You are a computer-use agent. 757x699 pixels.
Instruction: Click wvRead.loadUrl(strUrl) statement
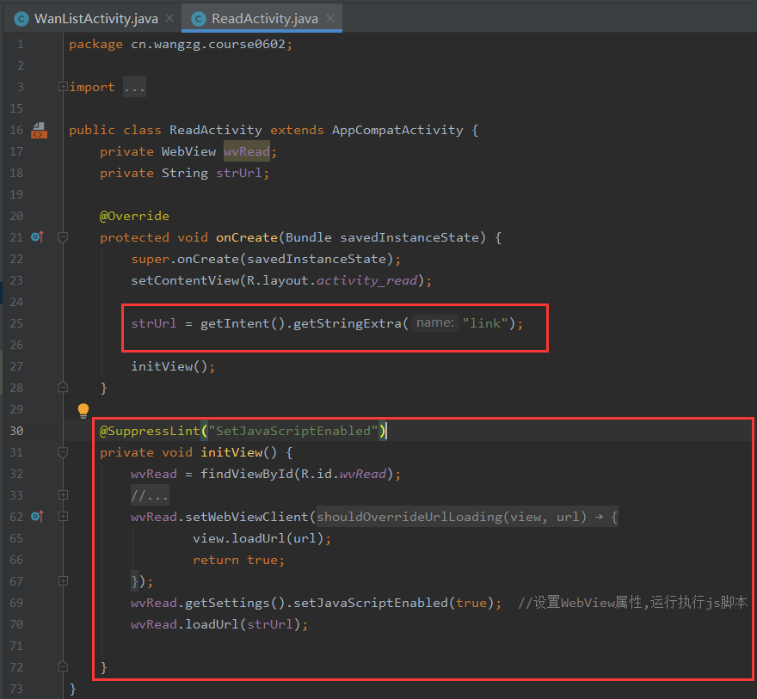pyautogui.click(x=219, y=625)
